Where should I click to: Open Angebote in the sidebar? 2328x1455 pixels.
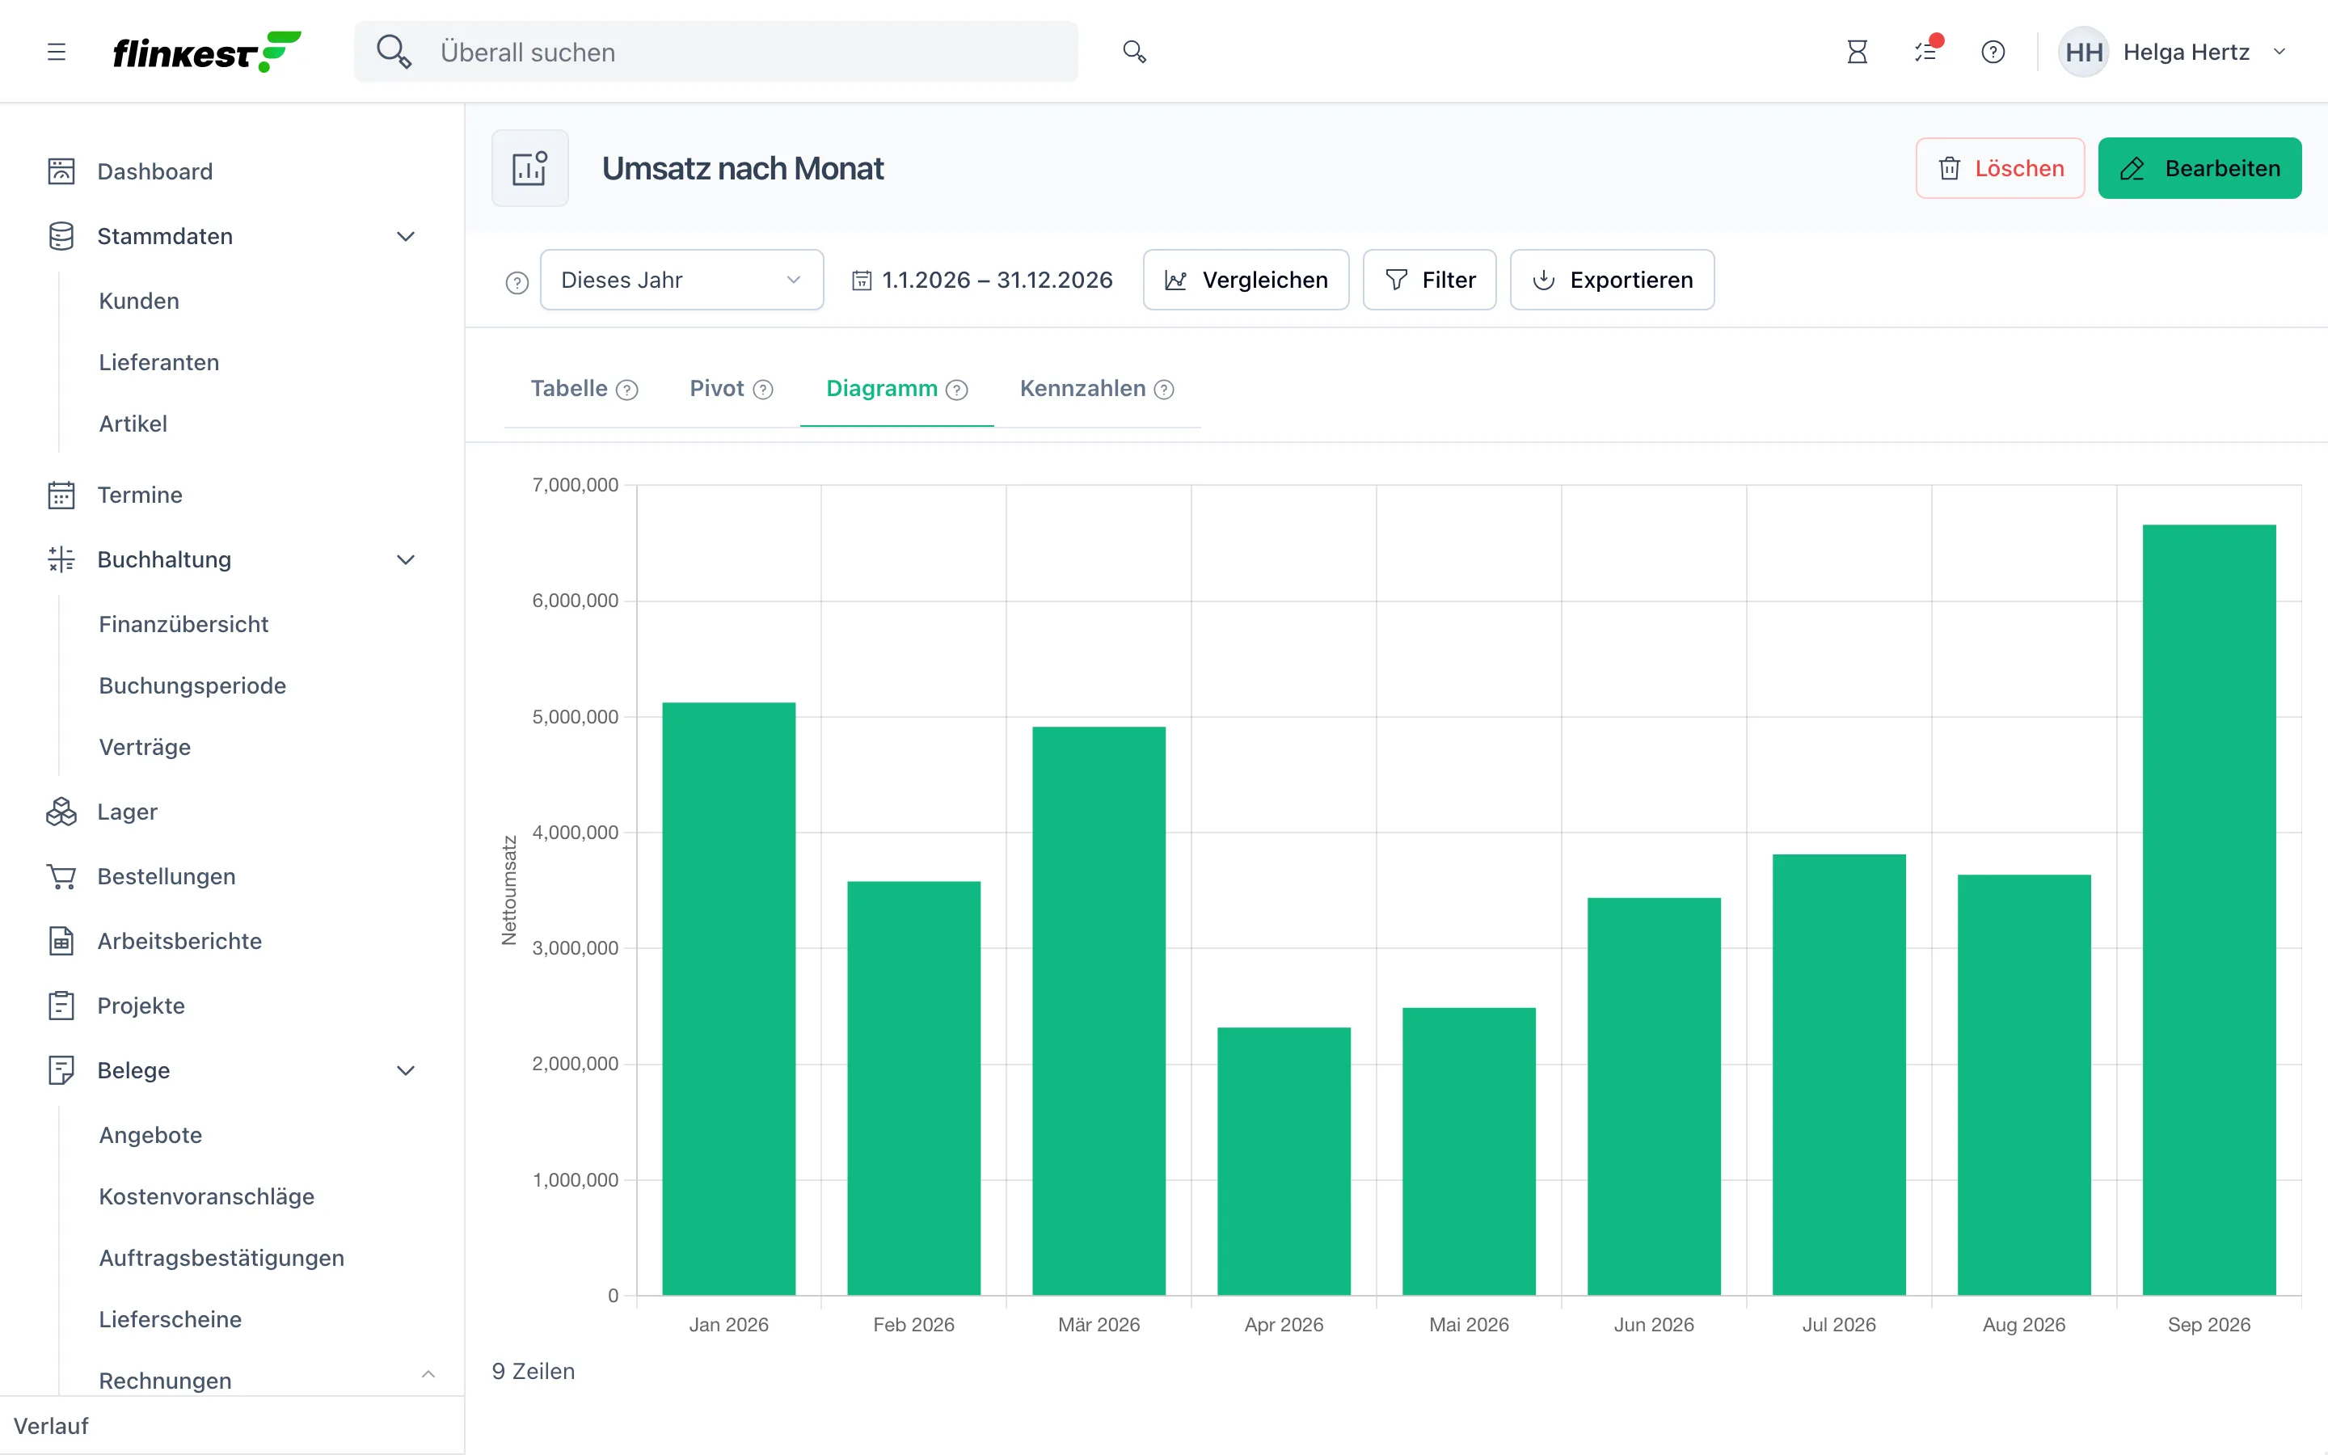pos(150,1136)
